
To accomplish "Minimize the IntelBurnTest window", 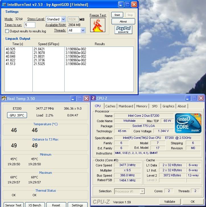I will click(x=121, y=5).
